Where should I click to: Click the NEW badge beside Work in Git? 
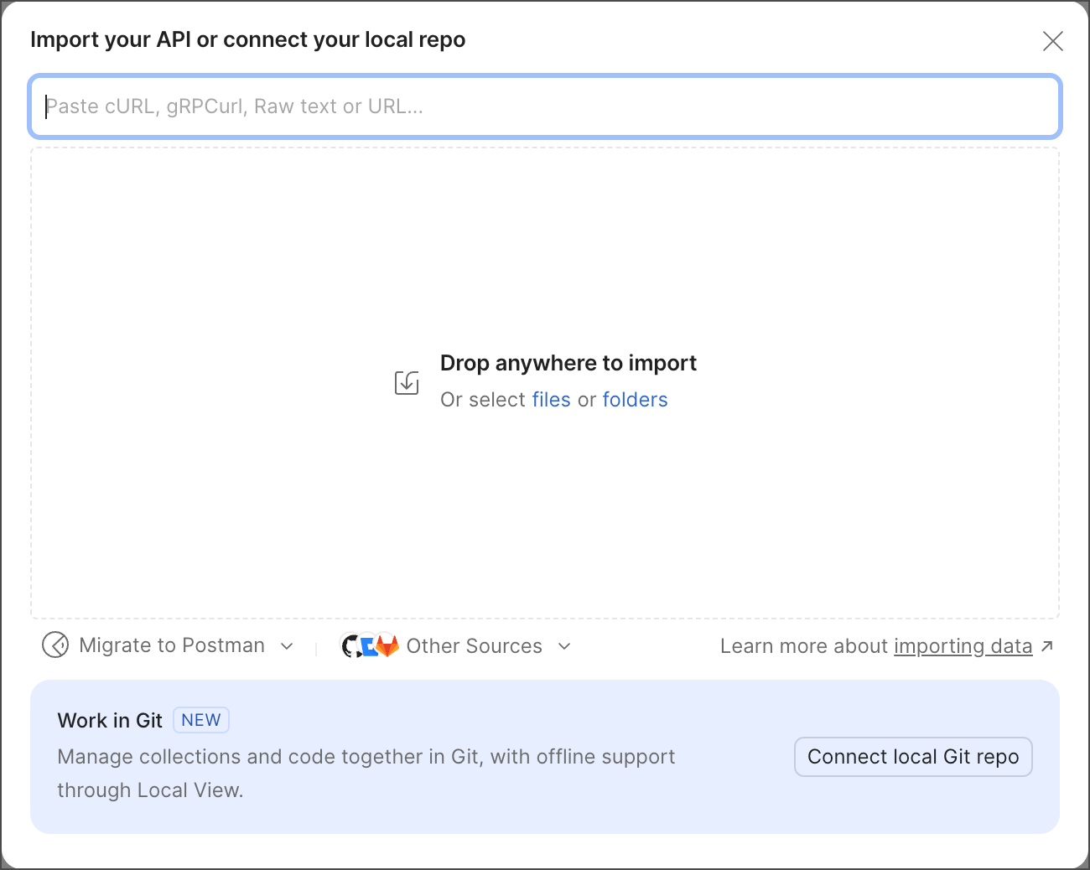[201, 720]
